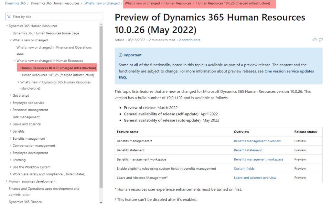Screen dimensions: 331x204
Task: Expand the Employee self service section
Action: (11, 102)
